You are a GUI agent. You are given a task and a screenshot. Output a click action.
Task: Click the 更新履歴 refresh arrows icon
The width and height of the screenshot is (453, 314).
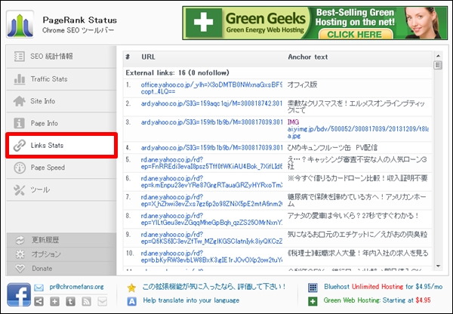click(20, 240)
